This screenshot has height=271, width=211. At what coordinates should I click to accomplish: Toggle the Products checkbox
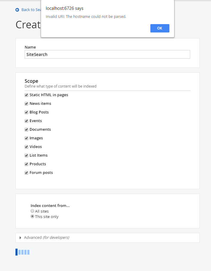pos(26,164)
